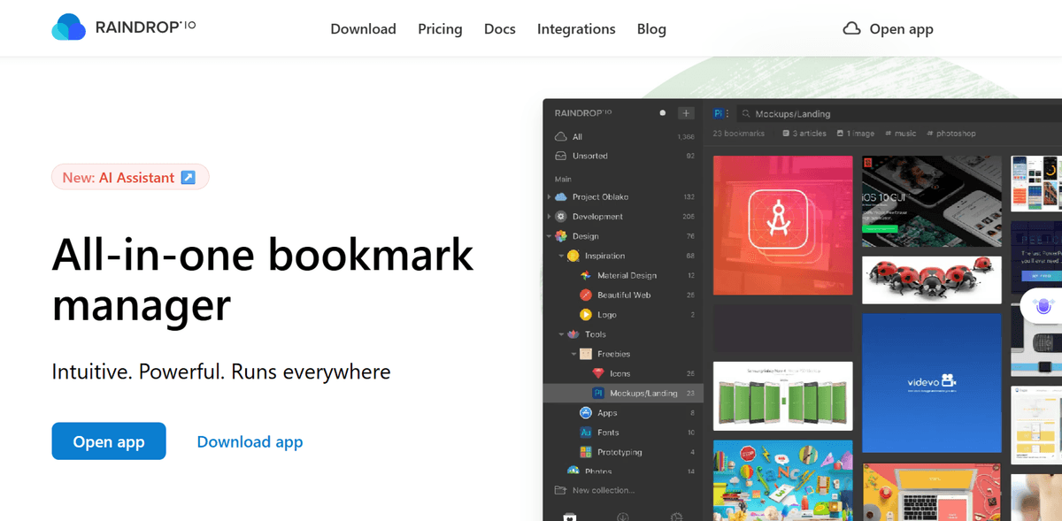Expand the Project Oblako collection arrow

click(x=549, y=197)
